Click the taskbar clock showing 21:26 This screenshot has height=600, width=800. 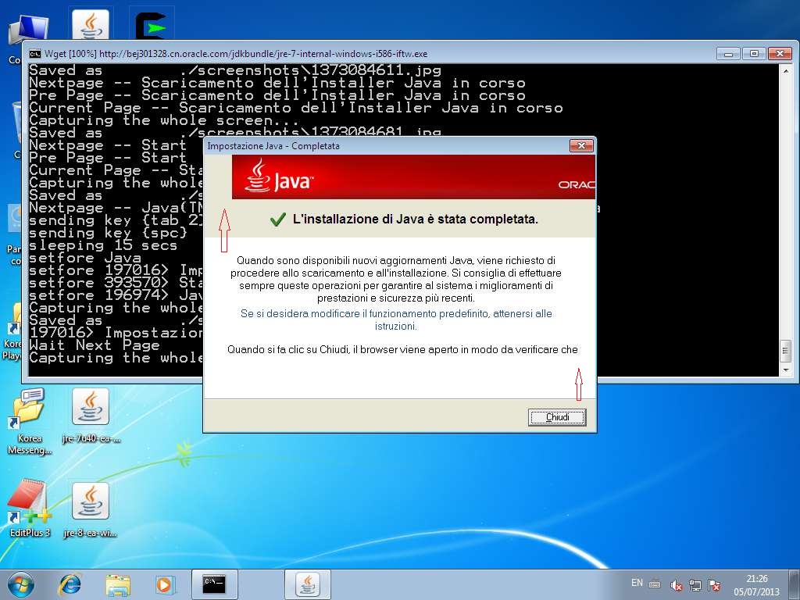[x=755, y=584]
